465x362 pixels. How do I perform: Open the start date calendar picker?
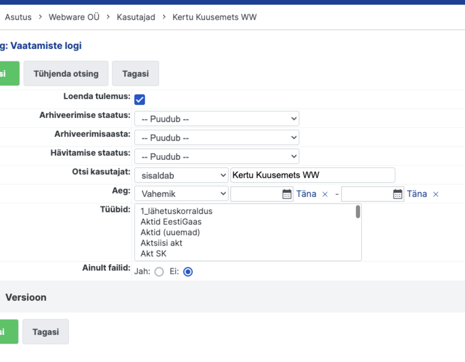click(x=287, y=194)
